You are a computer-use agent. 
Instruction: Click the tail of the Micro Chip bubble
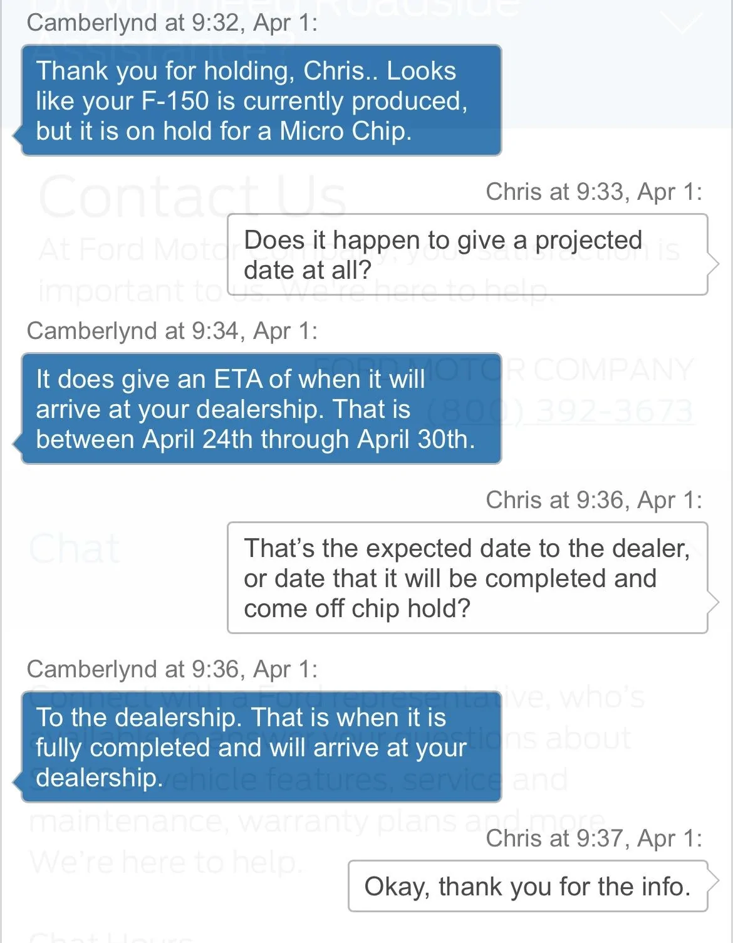point(17,133)
